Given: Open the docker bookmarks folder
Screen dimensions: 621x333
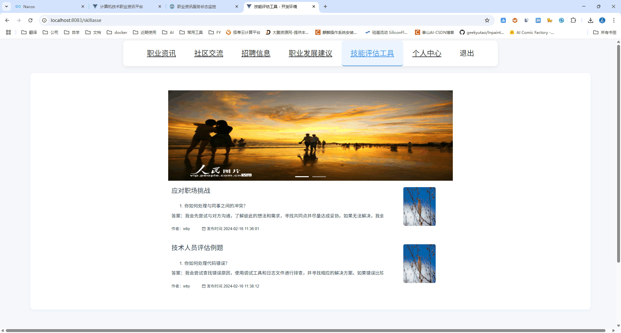Looking at the screenshot, I should pos(117,32).
